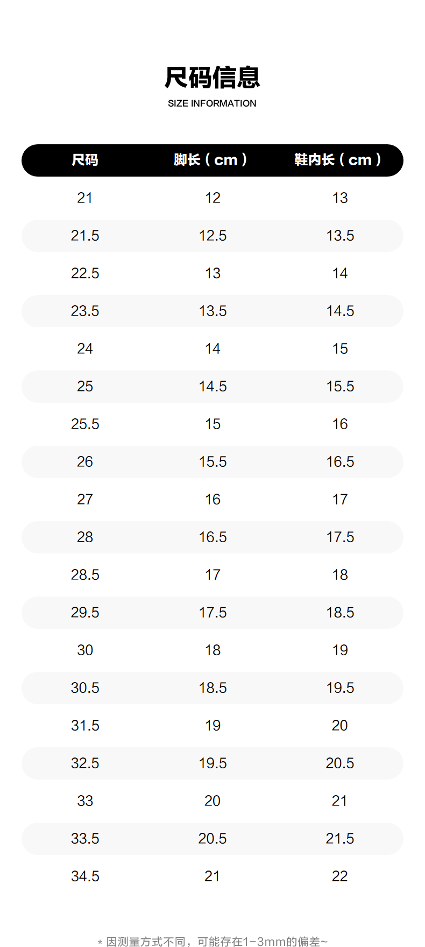Click the size 26 cell
The height and width of the screenshot is (947, 425).
click(85, 462)
